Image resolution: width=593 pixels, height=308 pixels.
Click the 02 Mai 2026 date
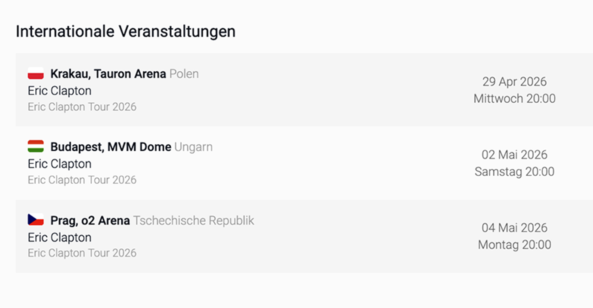coord(514,155)
